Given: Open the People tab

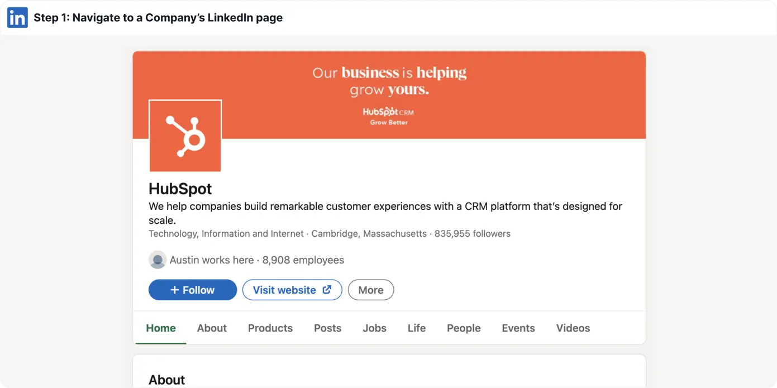Looking at the screenshot, I should [464, 328].
